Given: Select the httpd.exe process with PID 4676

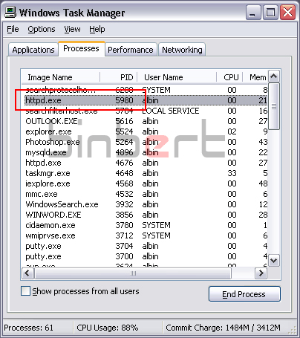Looking at the screenshot, I should 146,163.
